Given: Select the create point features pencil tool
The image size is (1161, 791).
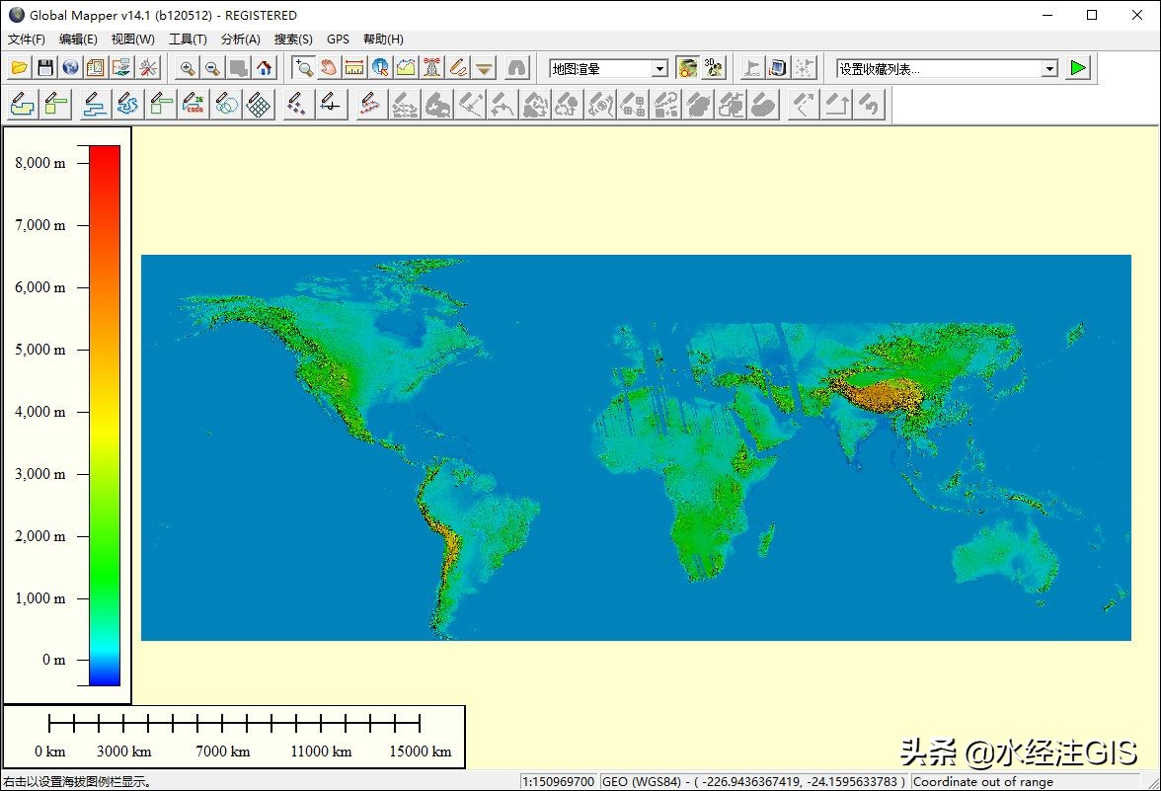Looking at the screenshot, I should pos(297,105).
